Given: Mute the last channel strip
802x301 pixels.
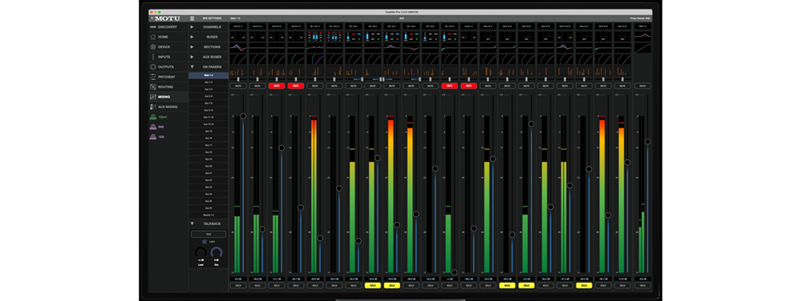Looking at the screenshot, I should (x=642, y=86).
